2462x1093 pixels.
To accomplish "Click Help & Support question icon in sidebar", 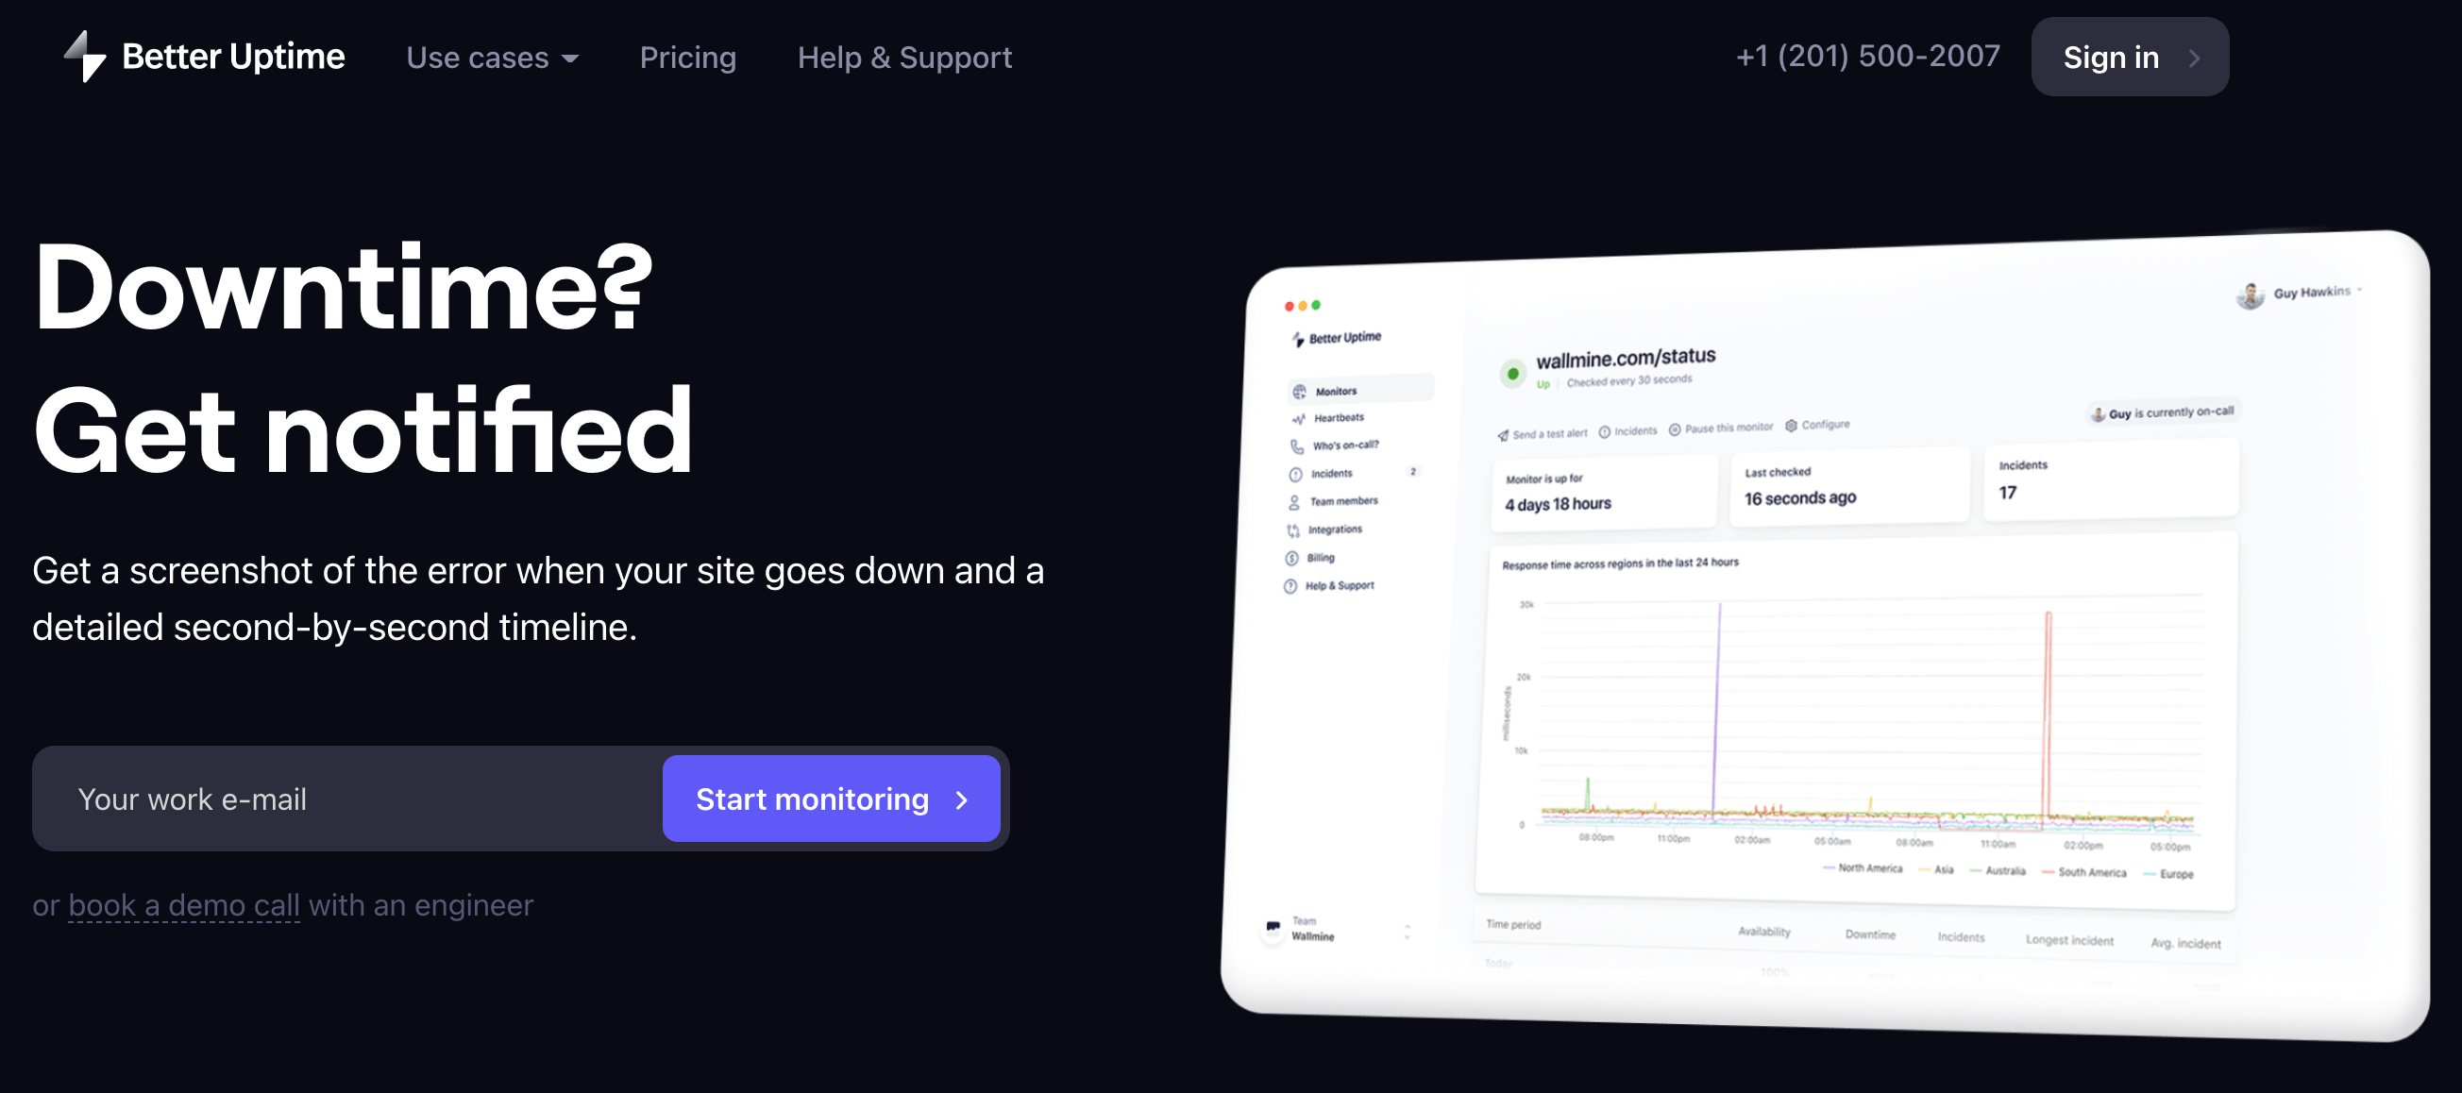I will point(1290,586).
